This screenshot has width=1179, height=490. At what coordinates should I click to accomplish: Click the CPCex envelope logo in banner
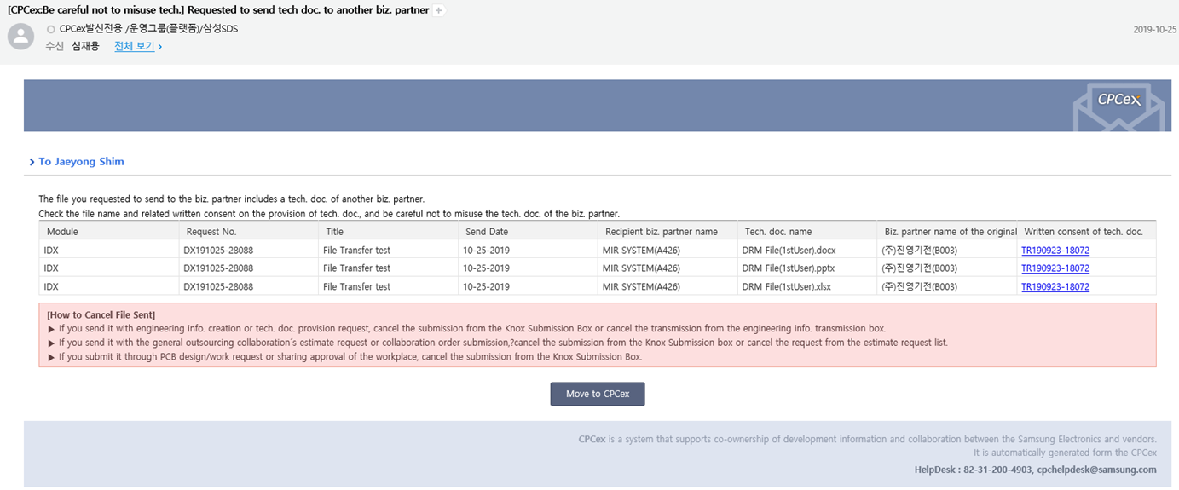(1118, 106)
